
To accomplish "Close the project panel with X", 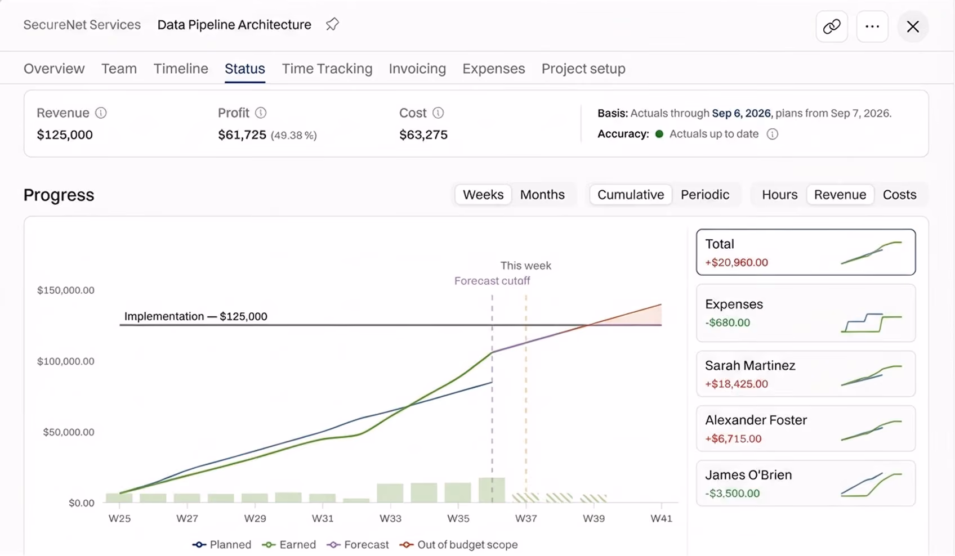I will click(913, 26).
